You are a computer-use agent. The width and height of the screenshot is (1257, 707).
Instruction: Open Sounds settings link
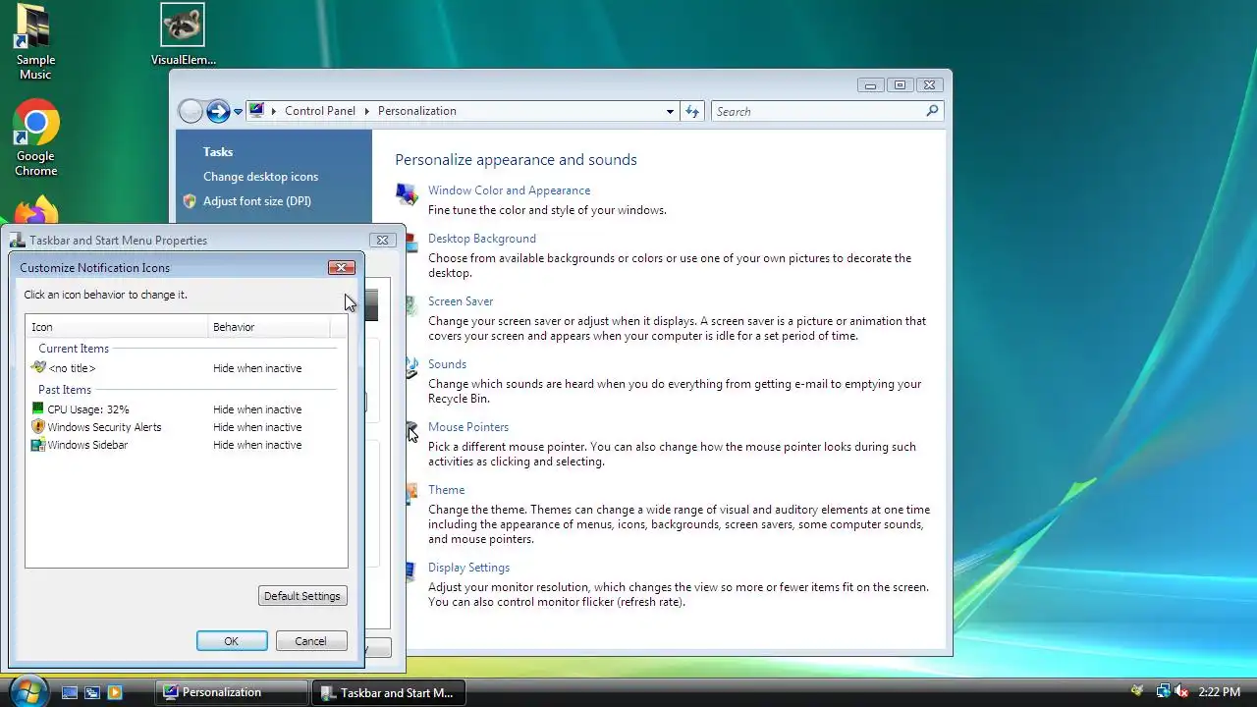(447, 364)
